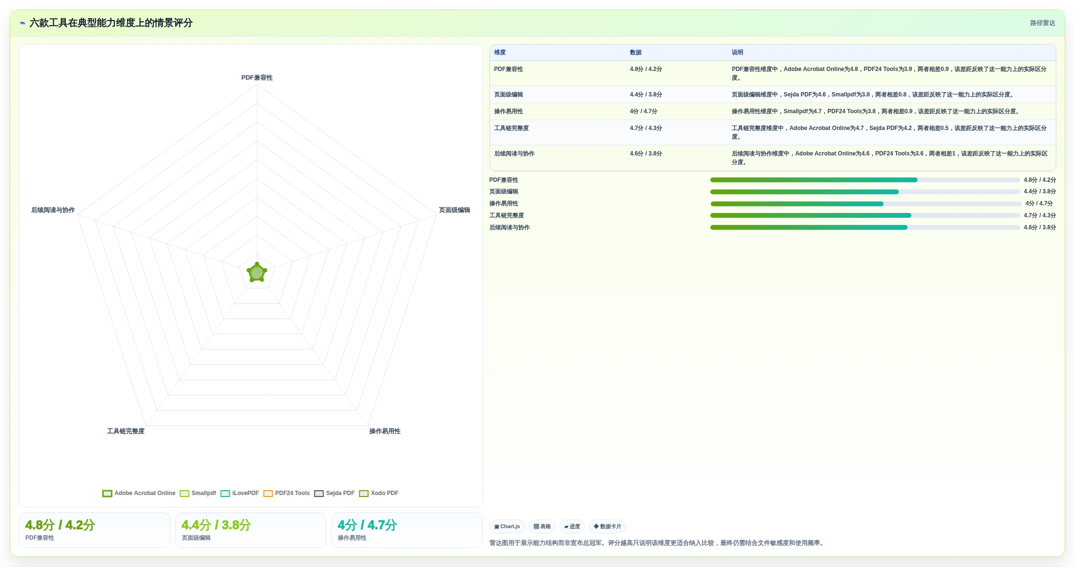Toggle PDF24 Tools legend swatch

[x=268, y=494]
